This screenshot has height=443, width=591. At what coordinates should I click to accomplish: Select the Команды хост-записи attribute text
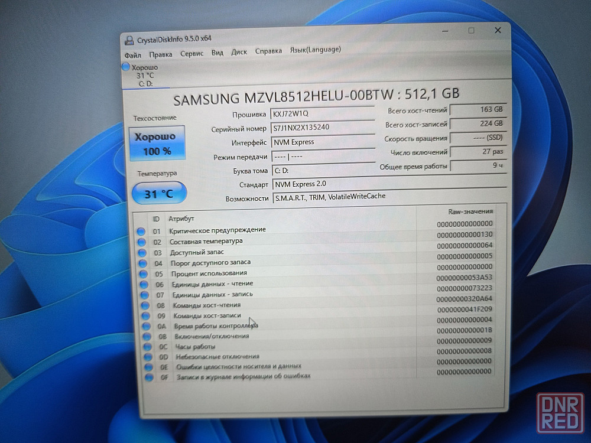pyautogui.click(x=207, y=315)
